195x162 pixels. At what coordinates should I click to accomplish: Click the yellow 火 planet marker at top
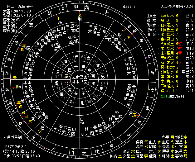pyautogui.click(x=80, y=15)
